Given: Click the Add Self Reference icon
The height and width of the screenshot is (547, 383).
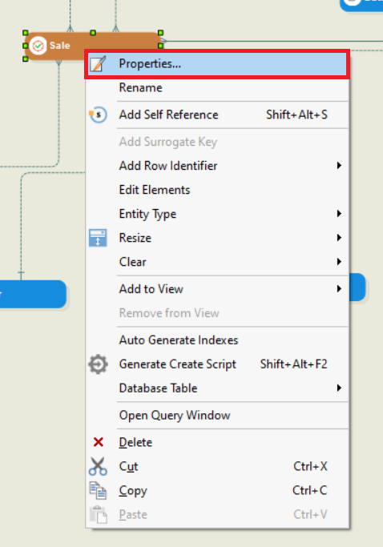Looking at the screenshot, I should point(98,115).
